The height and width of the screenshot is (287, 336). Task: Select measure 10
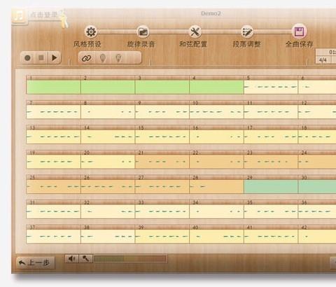pos(216,112)
